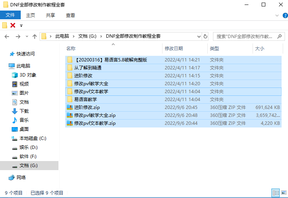Open the quick access toolbar customize dropdown
This screenshot has width=288, height=198.
(x=21, y=26)
